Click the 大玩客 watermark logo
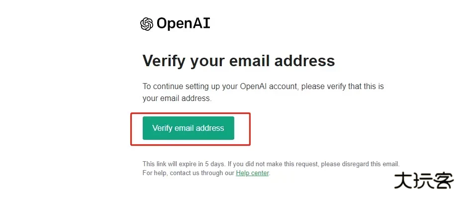 click(x=424, y=181)
